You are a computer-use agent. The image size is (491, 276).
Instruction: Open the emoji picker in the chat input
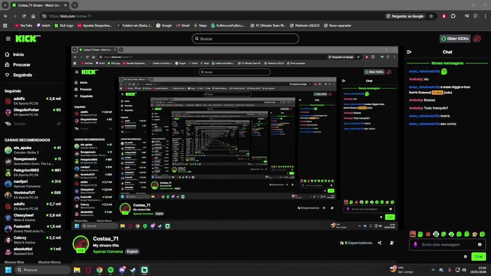pyautogui.click(x=479, y=245)
